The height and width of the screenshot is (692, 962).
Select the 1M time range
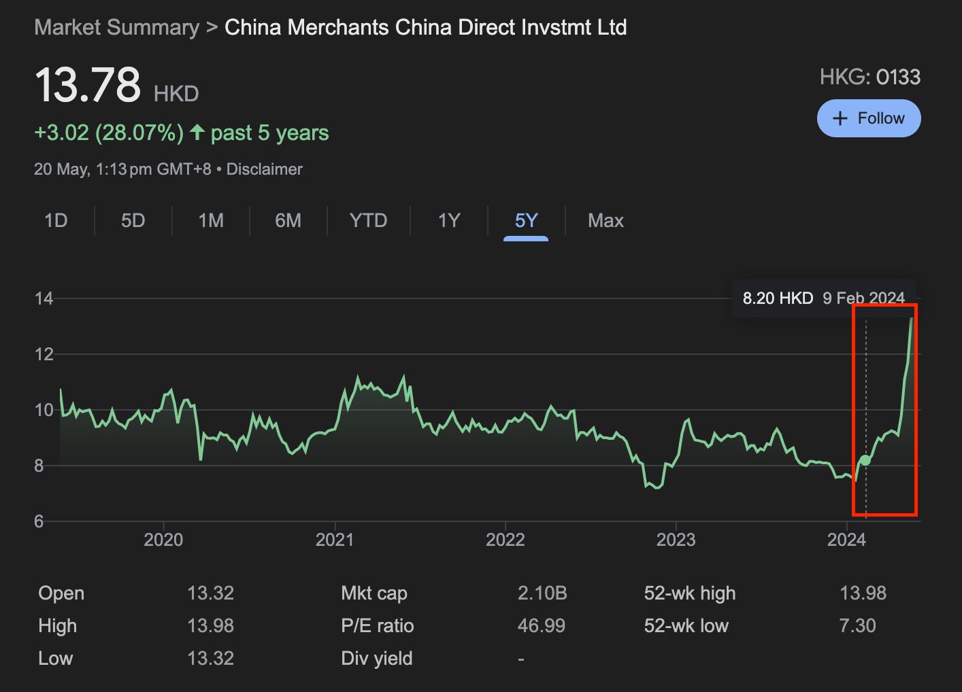click(211, 220)
